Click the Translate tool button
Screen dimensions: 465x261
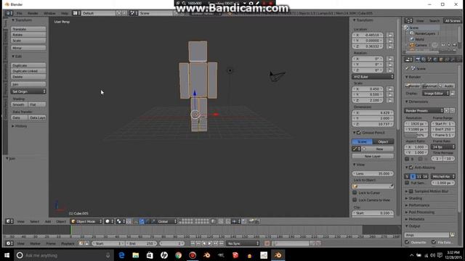tap(28, 29)
